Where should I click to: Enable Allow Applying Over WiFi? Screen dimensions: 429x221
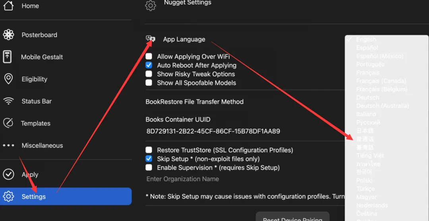tap(149, 57)
